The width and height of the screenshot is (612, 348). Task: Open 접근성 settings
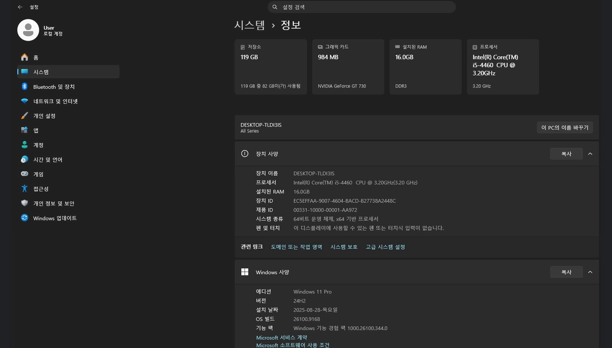[x=68, y=188]
